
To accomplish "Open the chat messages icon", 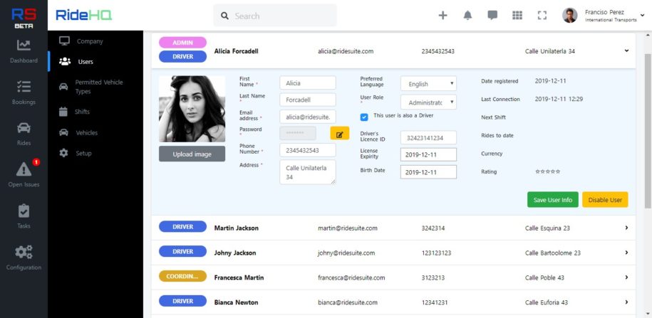I will coord(492,15).
